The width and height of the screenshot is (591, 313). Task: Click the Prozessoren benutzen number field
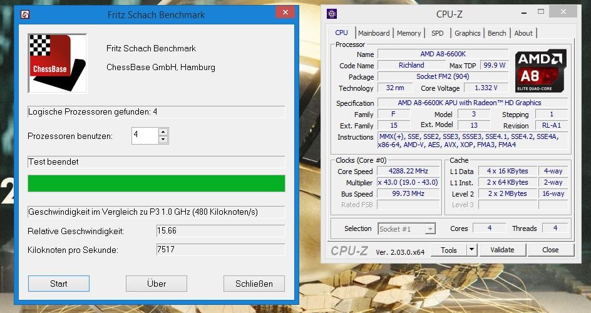pos(145,136)
